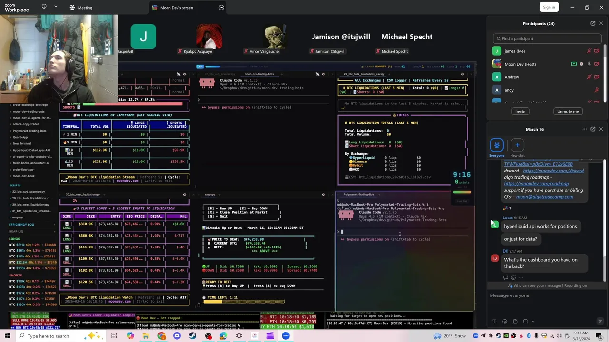Click Andrew's muted microphone icon
609x342 pixels.
point(589,77)
